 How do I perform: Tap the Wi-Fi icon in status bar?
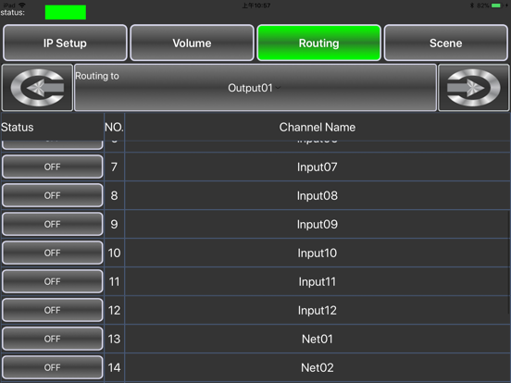click(22, 5)
